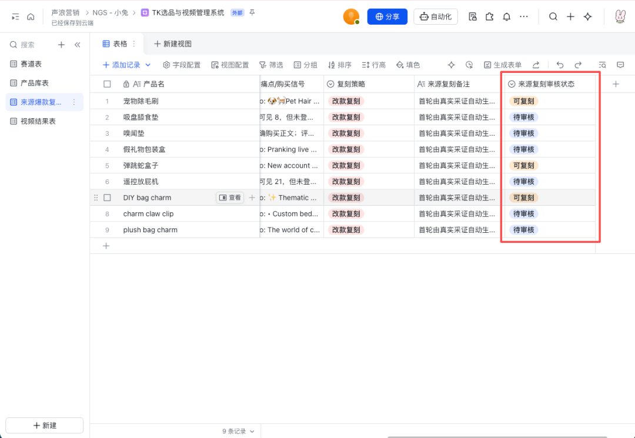Click the blue 分享 button

tap(387, 16)
